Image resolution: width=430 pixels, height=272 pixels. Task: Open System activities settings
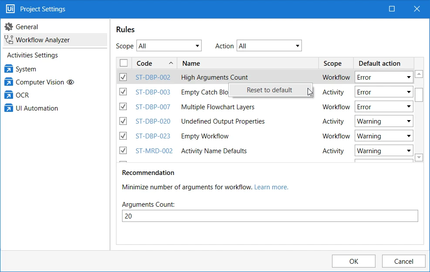[x=55, y=69]
